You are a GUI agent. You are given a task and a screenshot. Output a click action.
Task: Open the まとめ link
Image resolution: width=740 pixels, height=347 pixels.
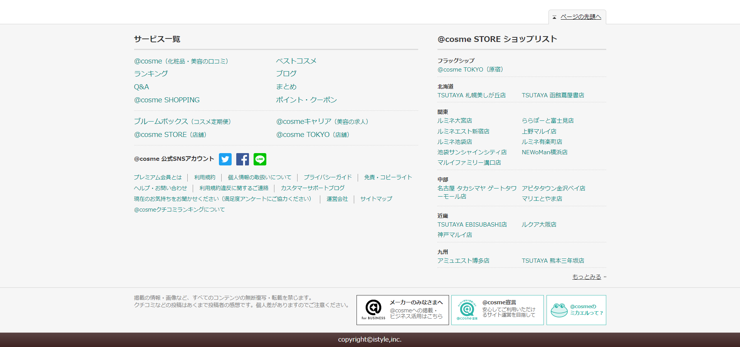tap(286, 87)
